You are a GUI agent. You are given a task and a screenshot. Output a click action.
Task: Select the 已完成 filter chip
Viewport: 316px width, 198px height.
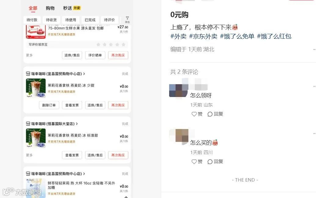[x=90, y=20]
